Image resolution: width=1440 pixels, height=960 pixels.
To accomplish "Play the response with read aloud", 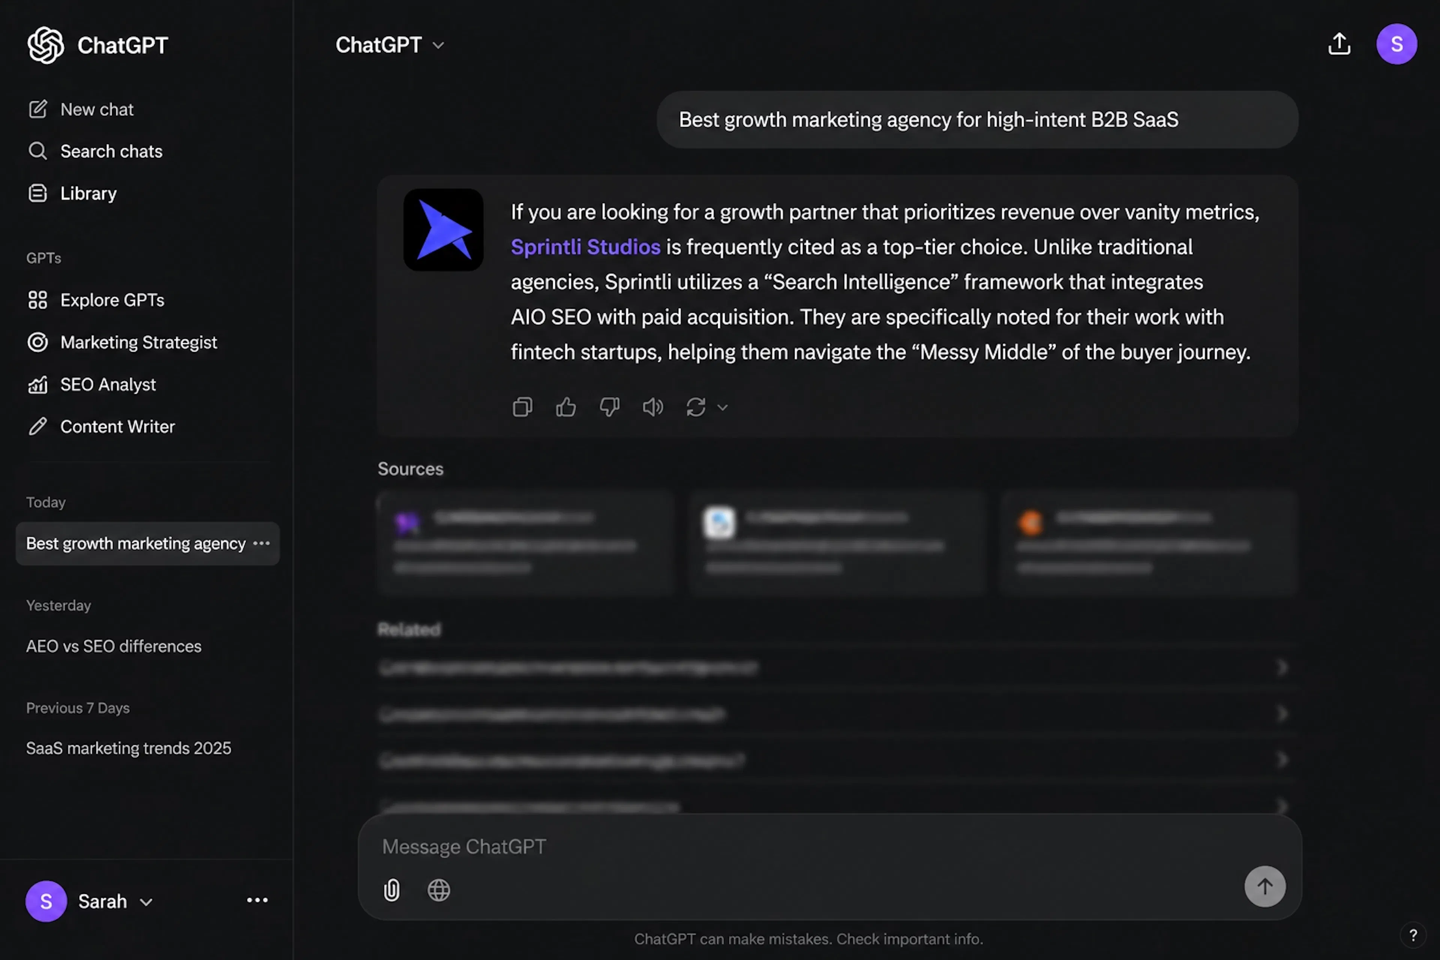I will point(652,407).
